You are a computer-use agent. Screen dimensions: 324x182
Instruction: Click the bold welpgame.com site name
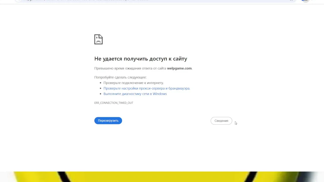coord(179,68)
